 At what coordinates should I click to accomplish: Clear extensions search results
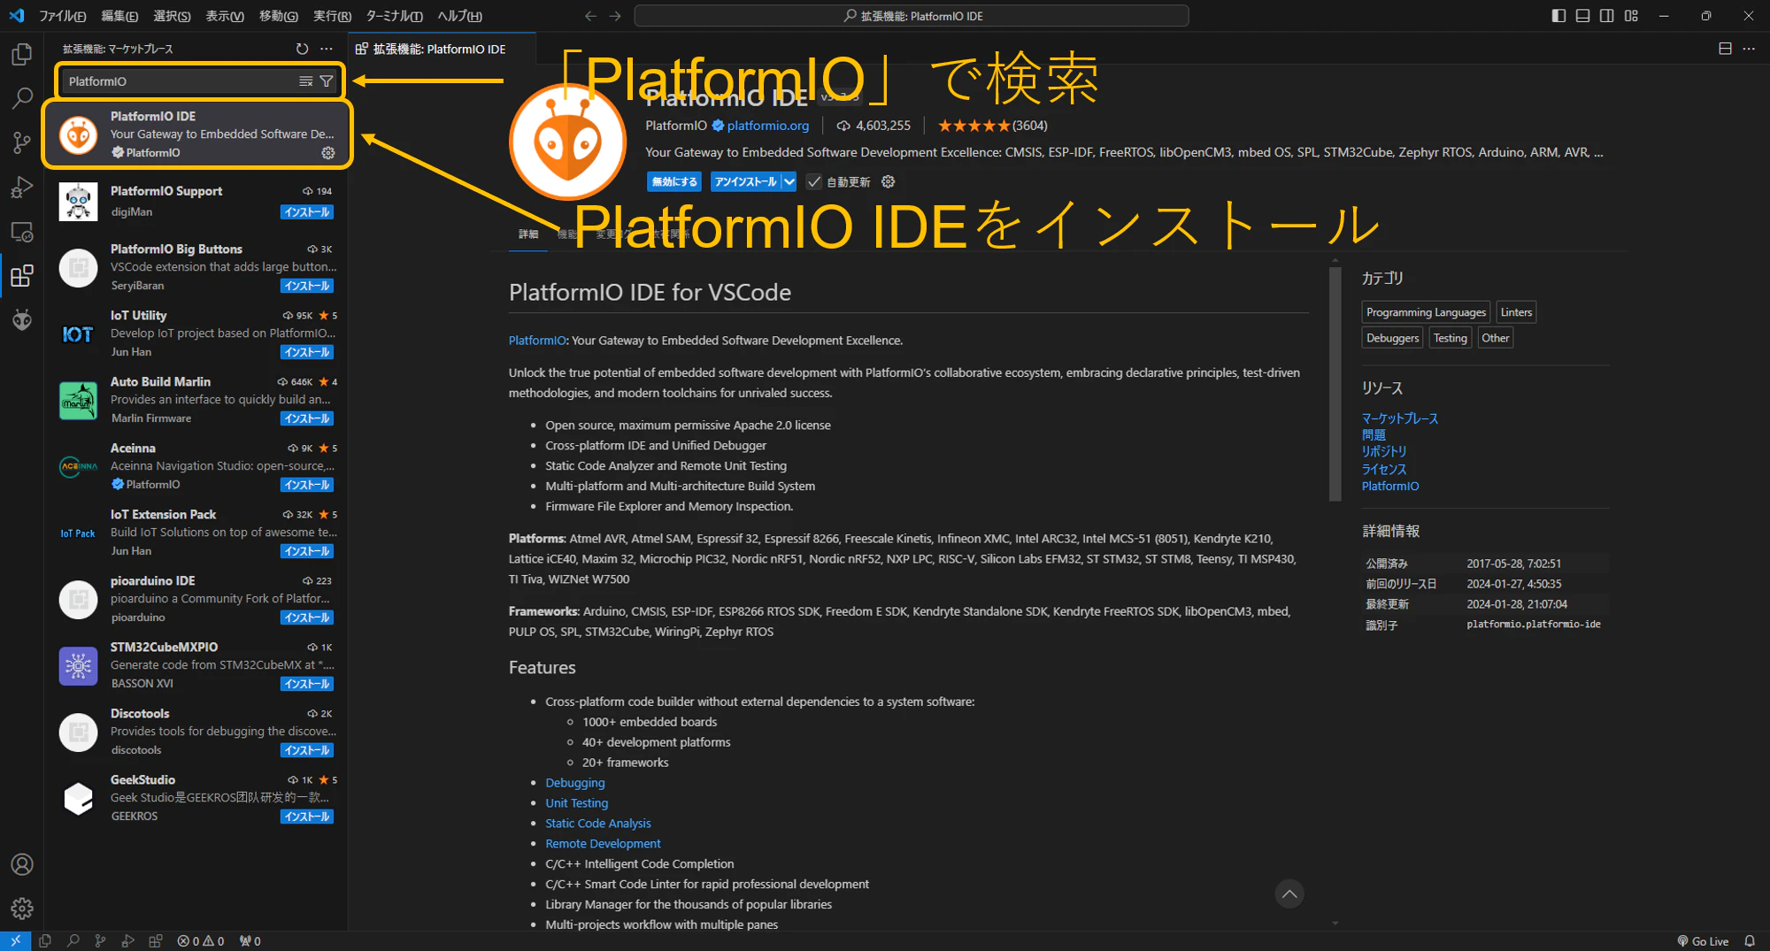305,81
